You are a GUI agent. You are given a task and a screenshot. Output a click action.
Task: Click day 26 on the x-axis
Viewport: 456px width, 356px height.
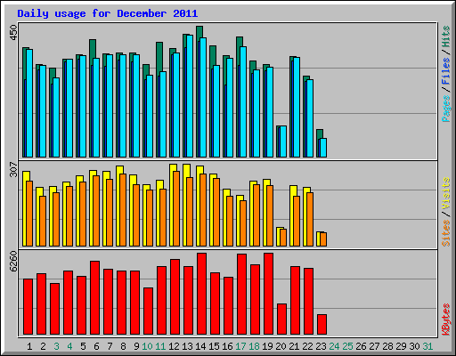pos(361,346)
